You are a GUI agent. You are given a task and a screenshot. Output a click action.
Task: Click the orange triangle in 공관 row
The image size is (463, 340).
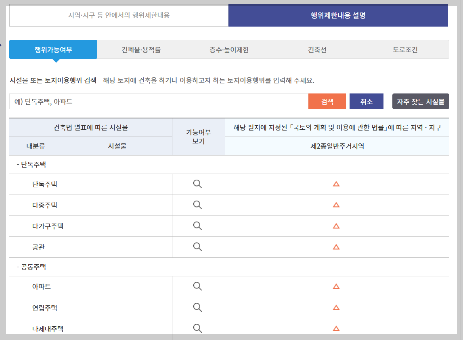click(336, 247)
